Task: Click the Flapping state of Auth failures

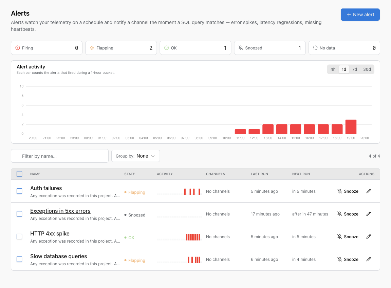Action: coord(135,192)
